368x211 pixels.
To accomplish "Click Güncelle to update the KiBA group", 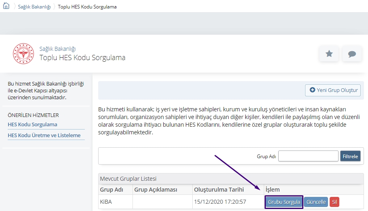I will coord(316,202).
